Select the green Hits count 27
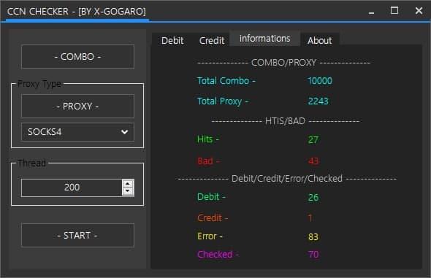Screen dimensions: 431x278 (313, 140)
